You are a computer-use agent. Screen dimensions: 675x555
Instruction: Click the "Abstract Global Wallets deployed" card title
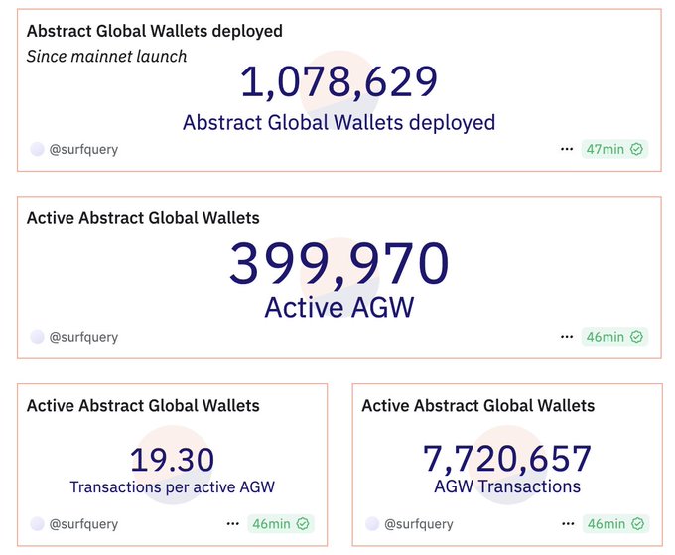pyautogui.click(x=154, y=31)
